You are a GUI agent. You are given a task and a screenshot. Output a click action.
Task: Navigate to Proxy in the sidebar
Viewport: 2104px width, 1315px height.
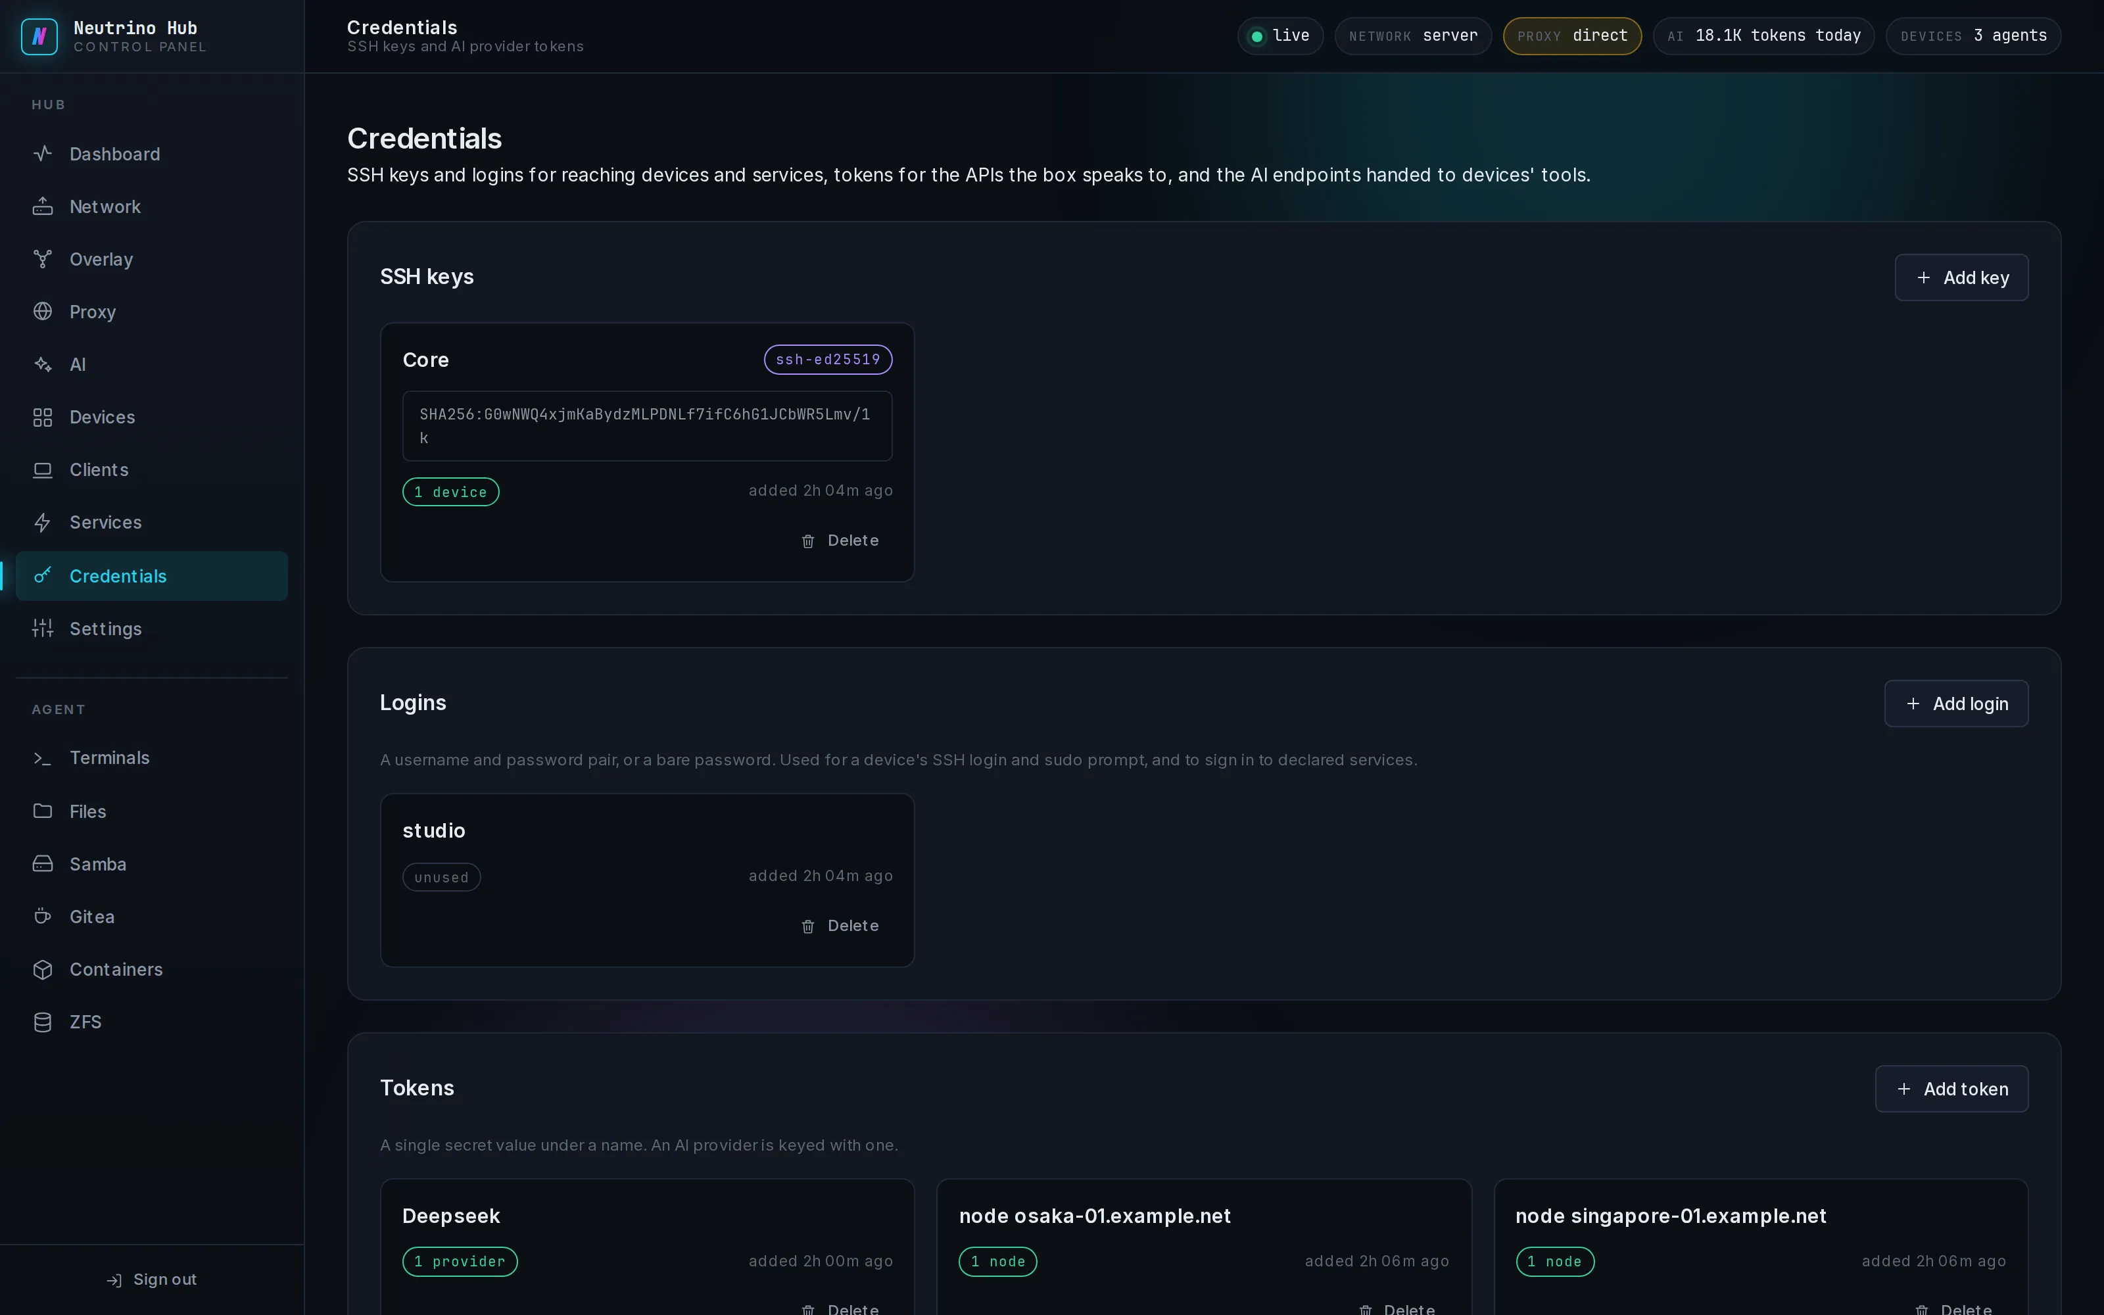point(151,312)
